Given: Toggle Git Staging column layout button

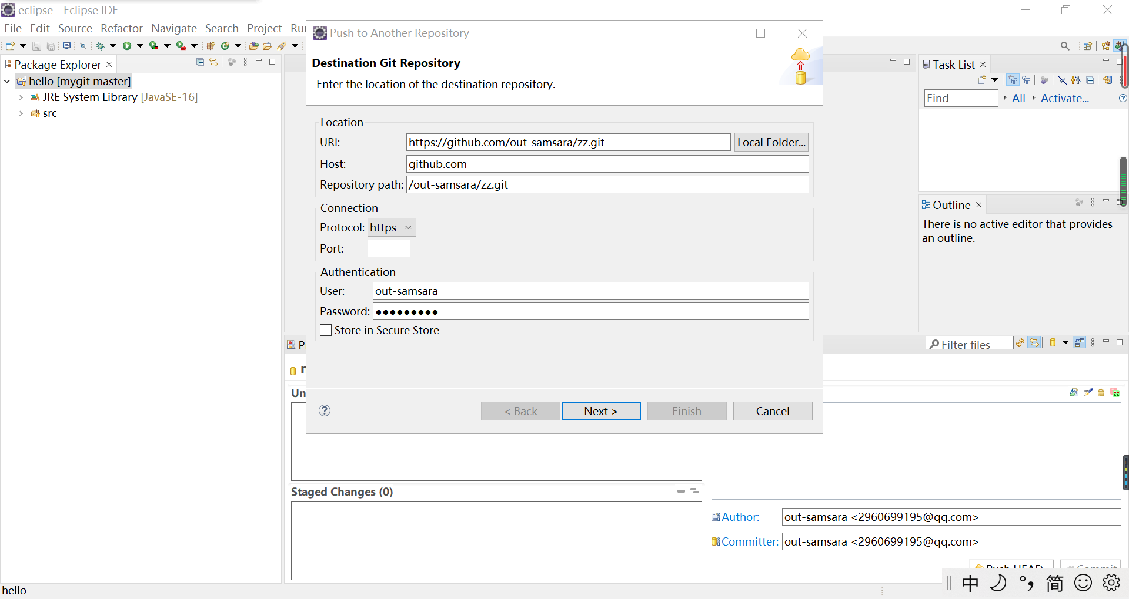Looking at the screenshot, I should pyautogui.click(x=1080, y=342).
